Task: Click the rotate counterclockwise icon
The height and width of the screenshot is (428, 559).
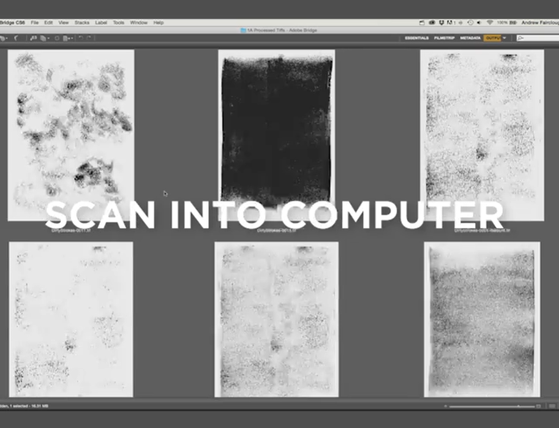Action: point(80,38)
